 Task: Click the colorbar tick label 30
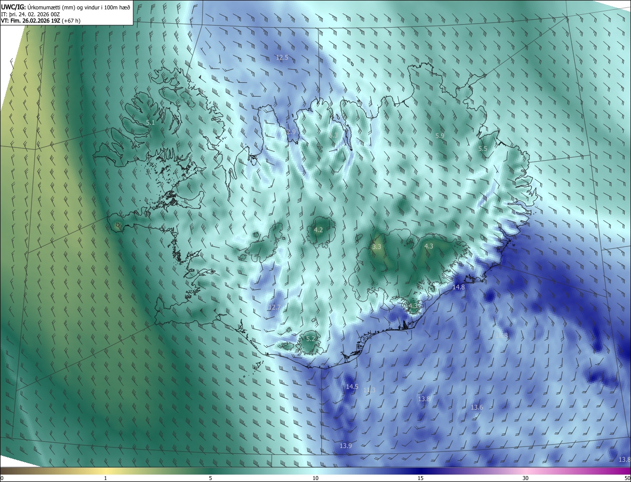[x=526, y=478]
